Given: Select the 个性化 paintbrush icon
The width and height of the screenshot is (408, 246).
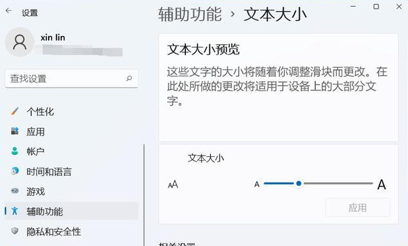Looking at the screenshot, I should pos(15,111).
